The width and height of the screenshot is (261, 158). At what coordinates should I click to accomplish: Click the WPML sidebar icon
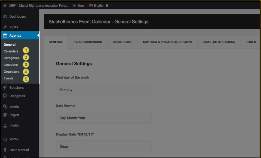coord(5,139)
